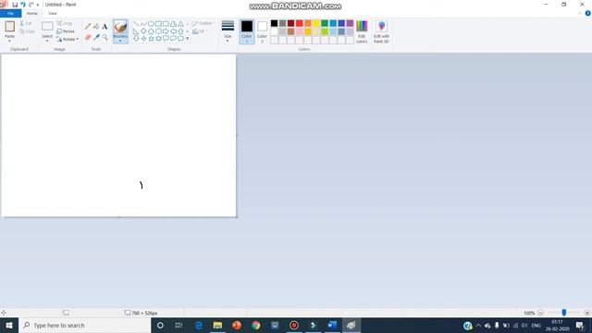The width and height of the screenshot is (592, 333).
Task: Select the Color picker eyedropper tool
Action: [x=96, y=37]
